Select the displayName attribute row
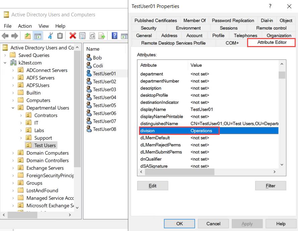This screenshot has width=298, height=231. [209, 109]
